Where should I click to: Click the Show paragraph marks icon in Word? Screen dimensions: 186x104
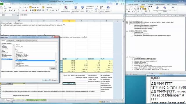[x=149, y=11]
